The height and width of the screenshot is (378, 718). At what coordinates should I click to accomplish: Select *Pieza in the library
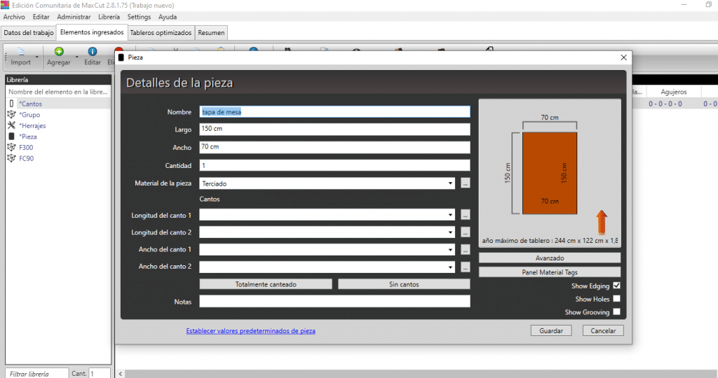[28, 136]
